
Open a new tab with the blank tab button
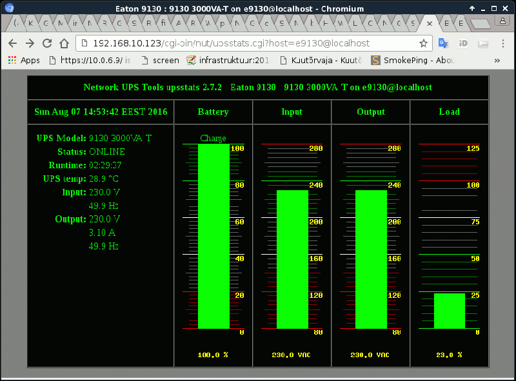tap(481, 24)
